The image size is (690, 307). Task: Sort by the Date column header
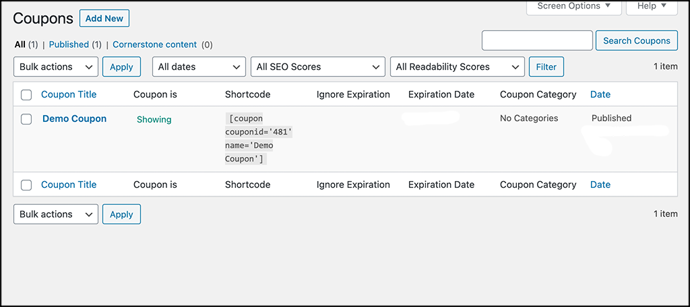point(600,94)
